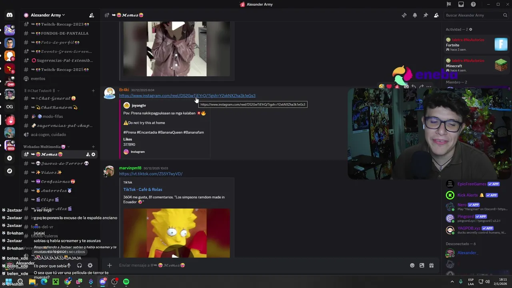Open TikTok link from marvinpm18
This screenshot has height=288, width=512.
pyautogui.click(x=151, y=174)
